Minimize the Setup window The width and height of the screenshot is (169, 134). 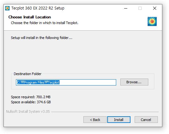coord(126,8)
